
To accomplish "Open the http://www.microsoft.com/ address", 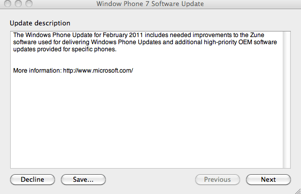I will [x=98, y=71].
